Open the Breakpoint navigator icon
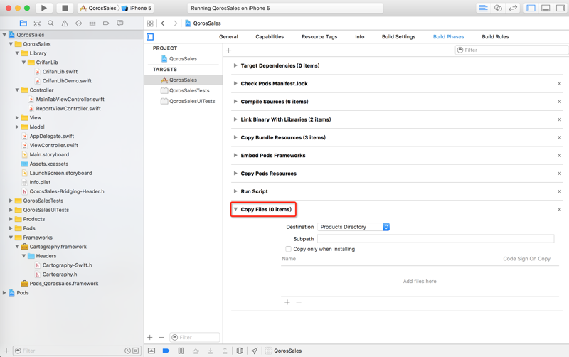Screen dimensions: 569x357 106,23
